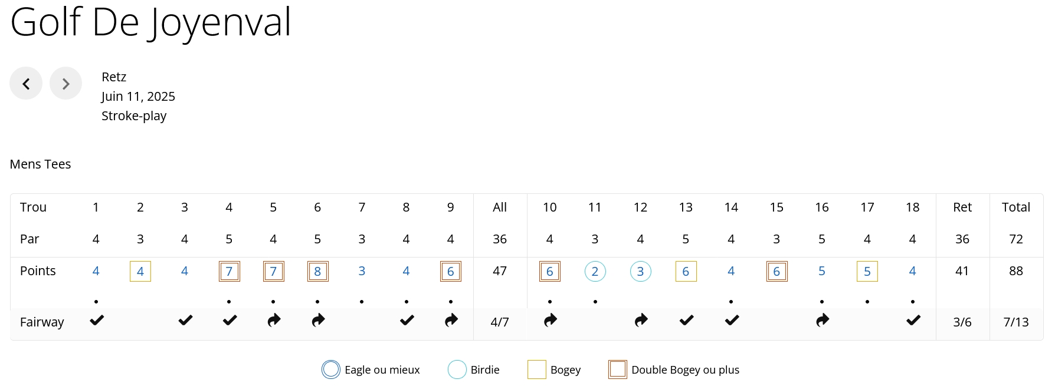Click the missed-right arrow icon for hole 5
This screenshot has width=1055, height=386.
(x=274, y=321)
